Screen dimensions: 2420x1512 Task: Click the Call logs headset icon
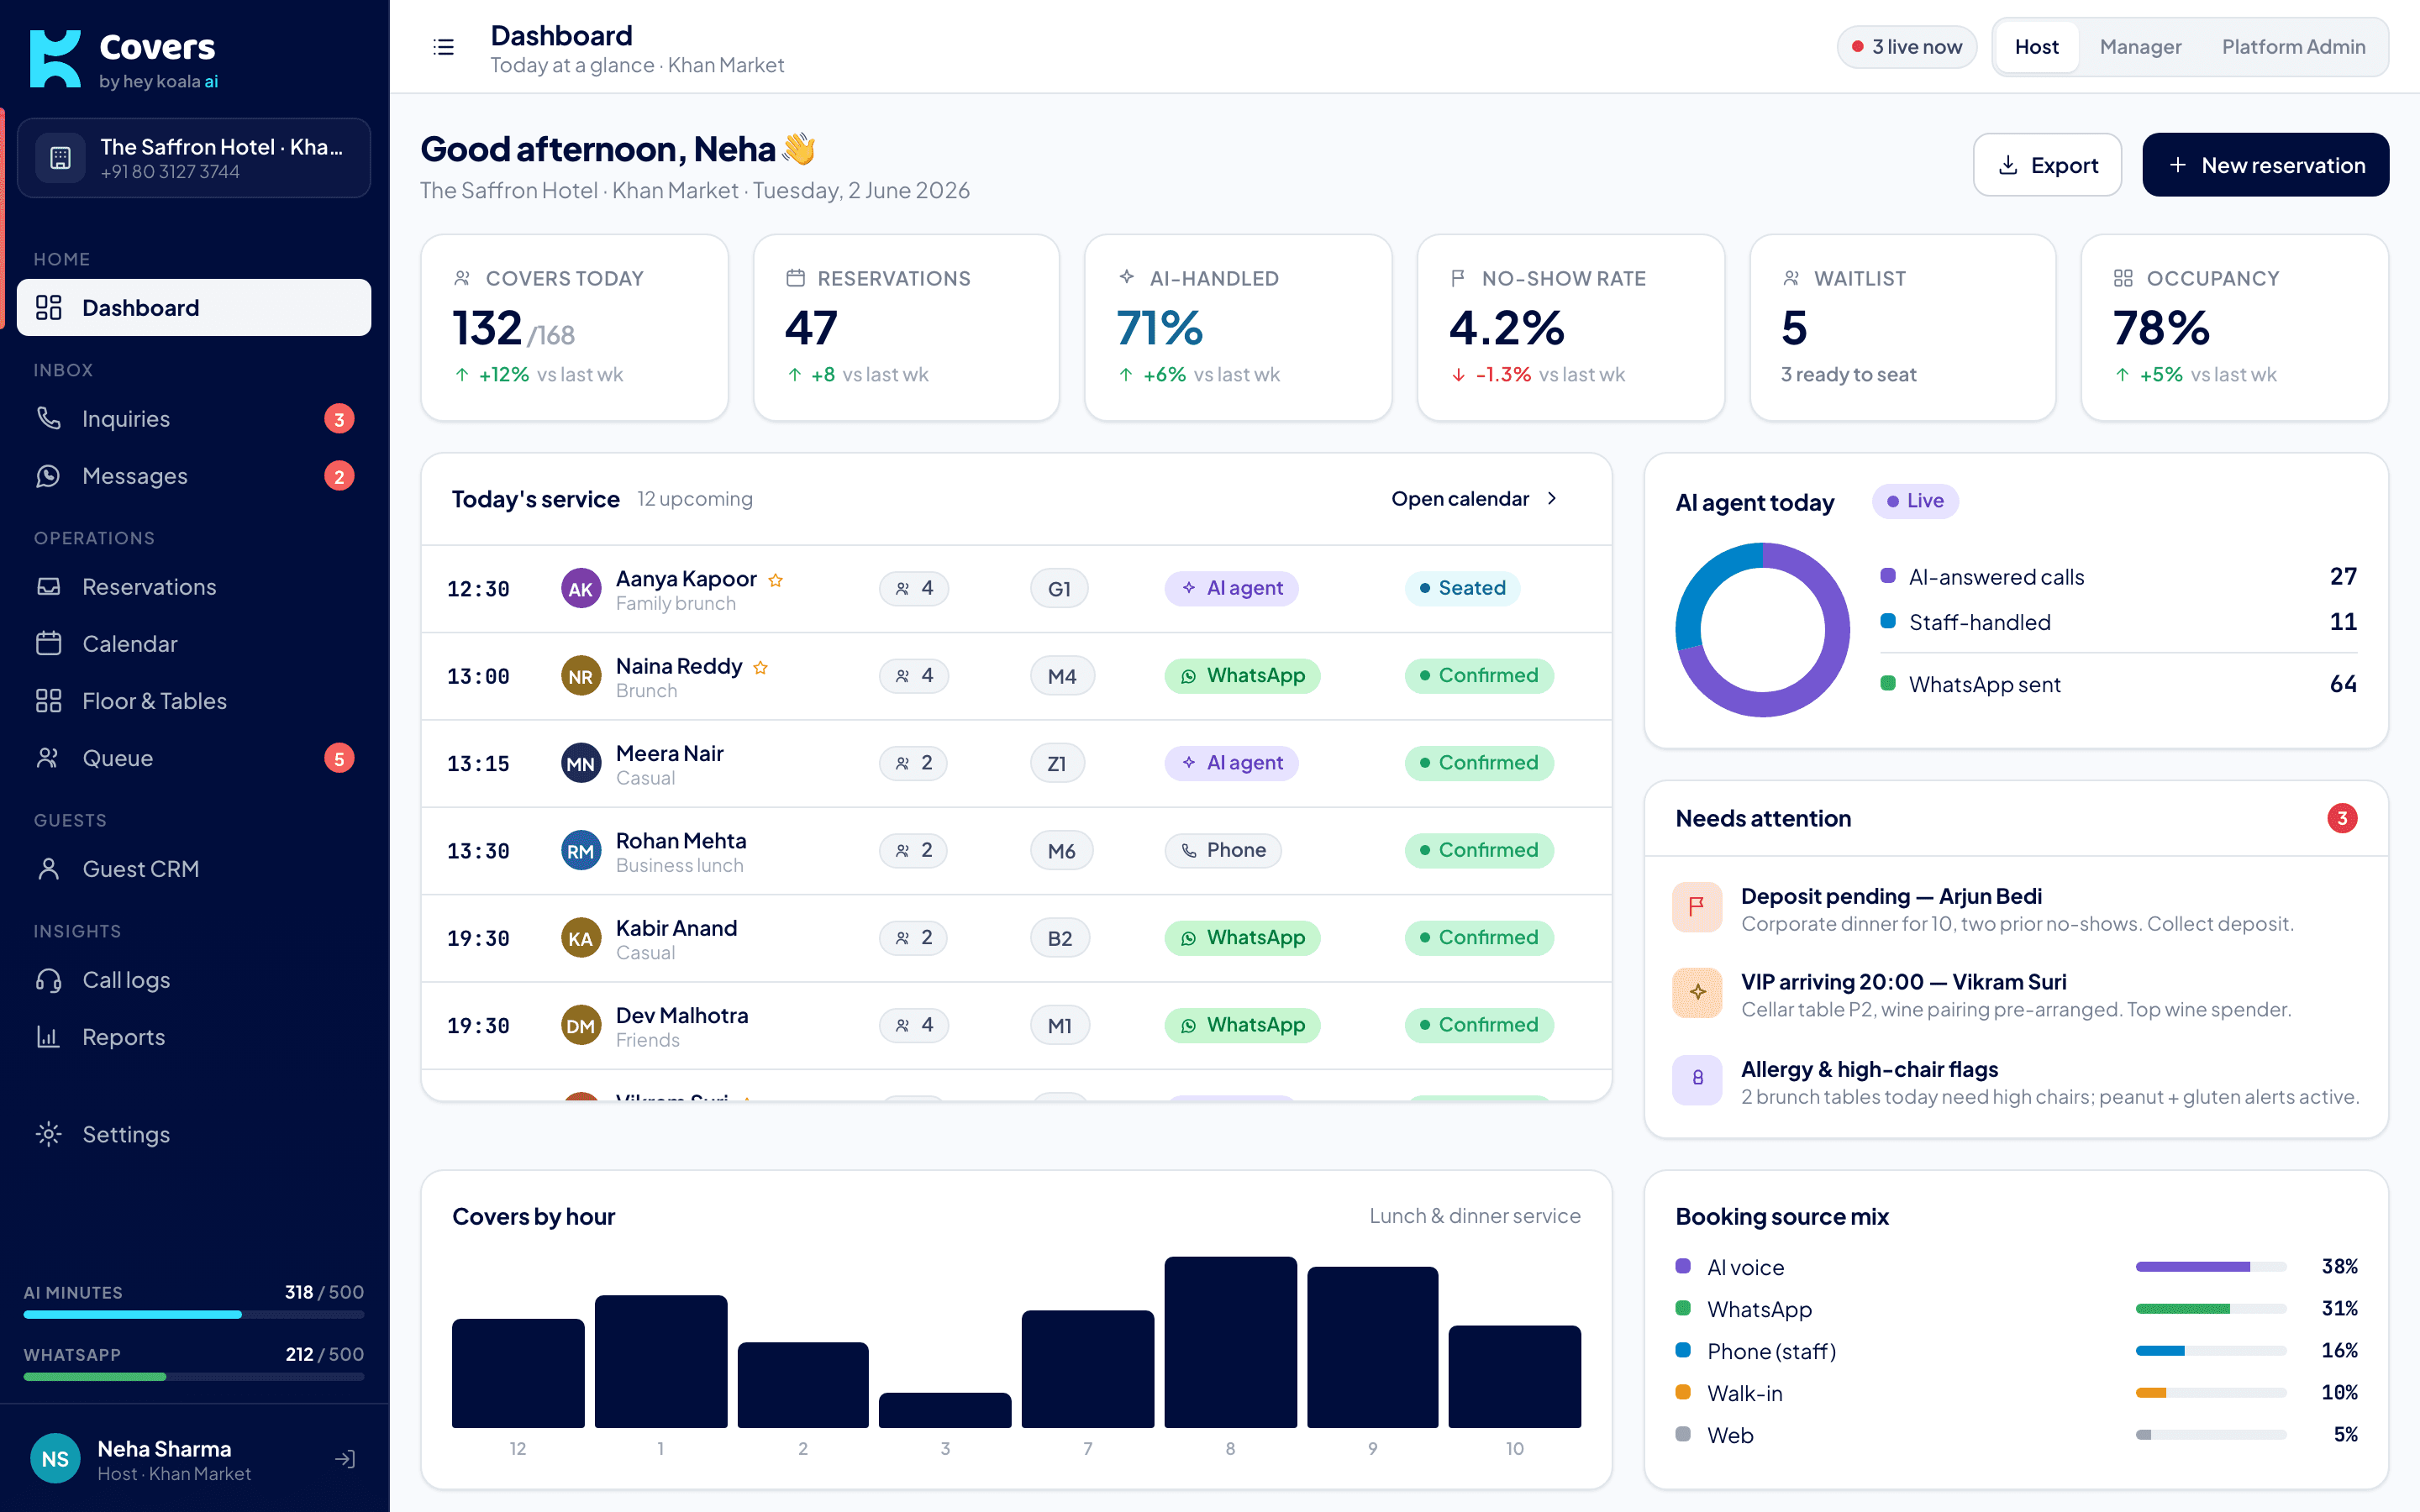49,980
